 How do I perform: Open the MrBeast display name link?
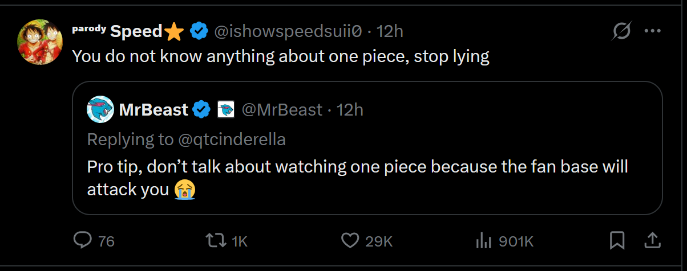pyautogui.click(x=153, y=109)
